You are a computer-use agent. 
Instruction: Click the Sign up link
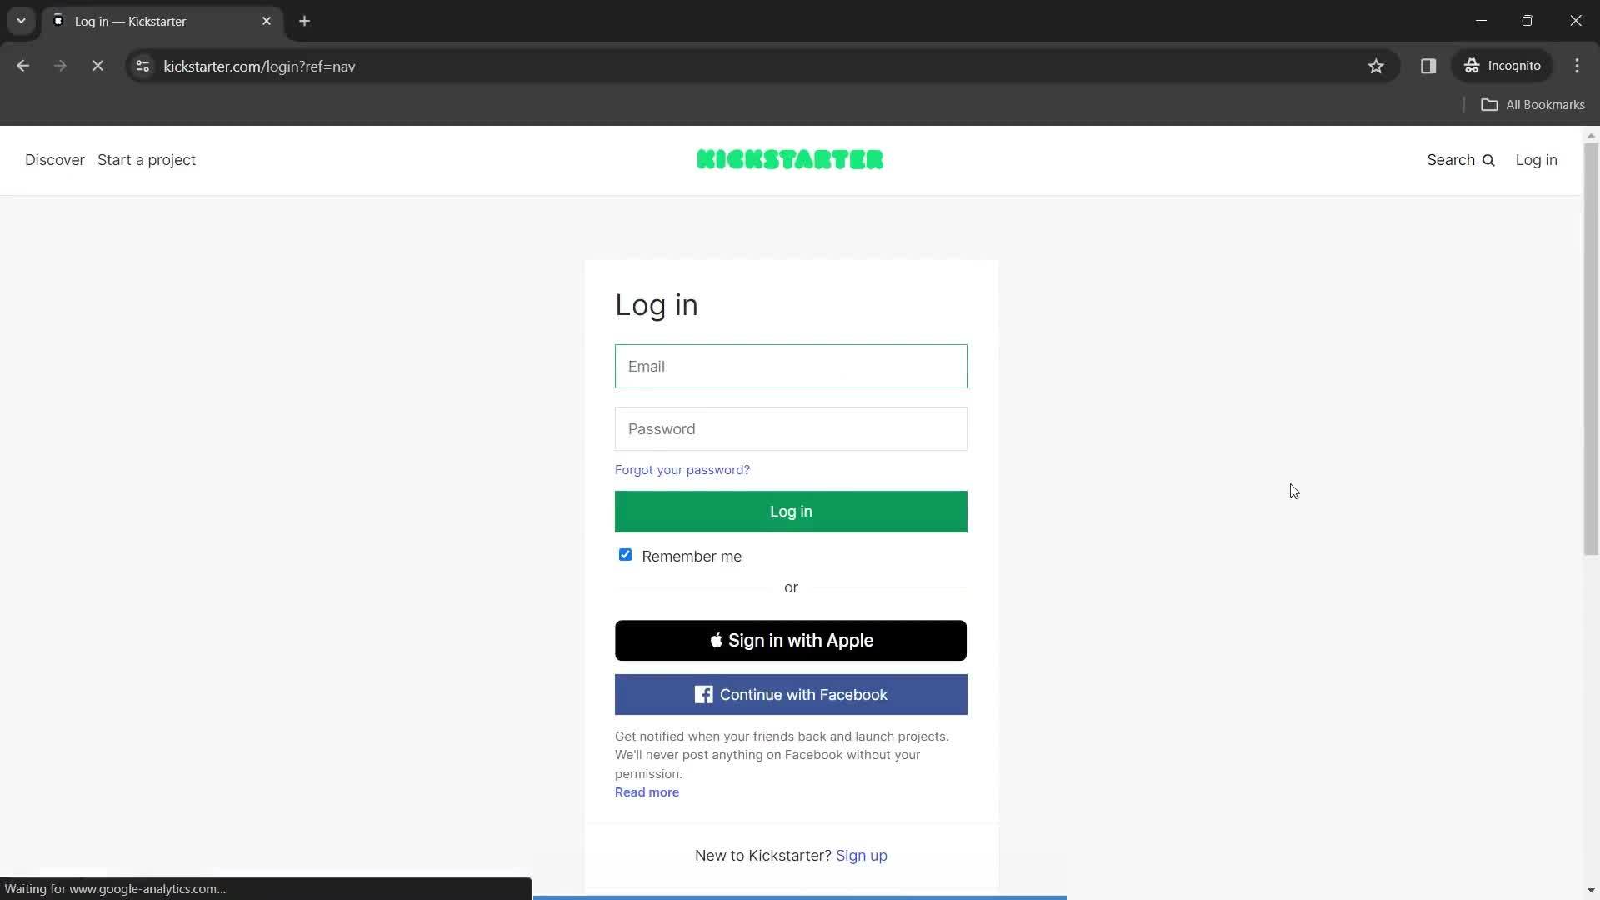(862, 855)
